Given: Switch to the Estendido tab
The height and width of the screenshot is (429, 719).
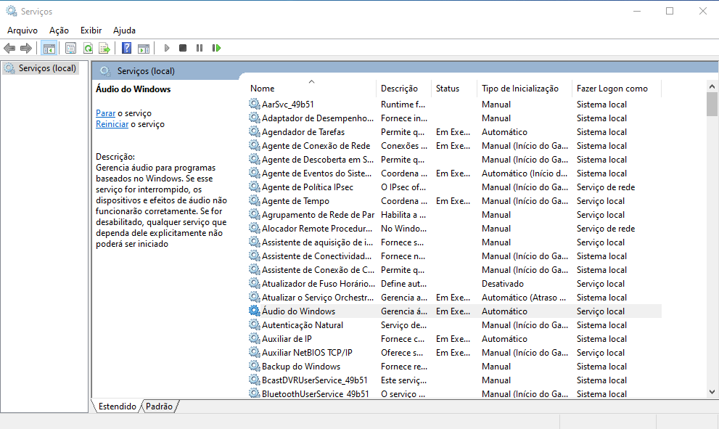Looking at the screenshot, I should [x=118, y=406].
